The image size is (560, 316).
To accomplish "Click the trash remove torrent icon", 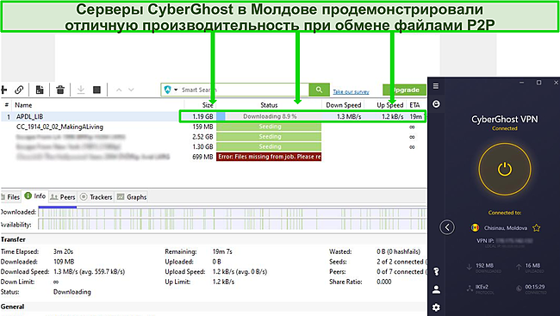I will (x=60, y=90).
